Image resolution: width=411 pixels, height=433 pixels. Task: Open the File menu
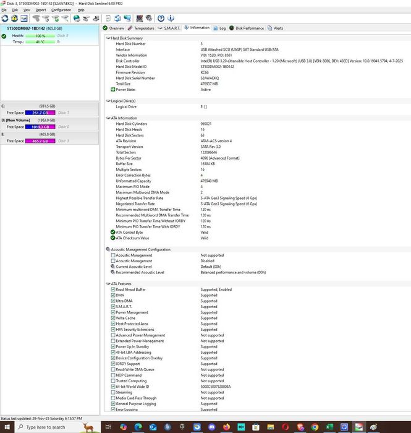coord(4,10)
